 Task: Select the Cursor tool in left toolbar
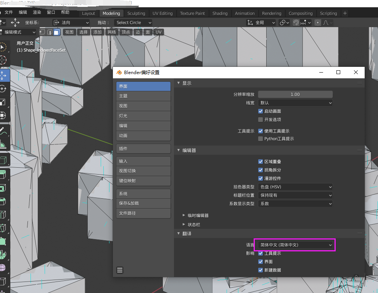(3, 60)
